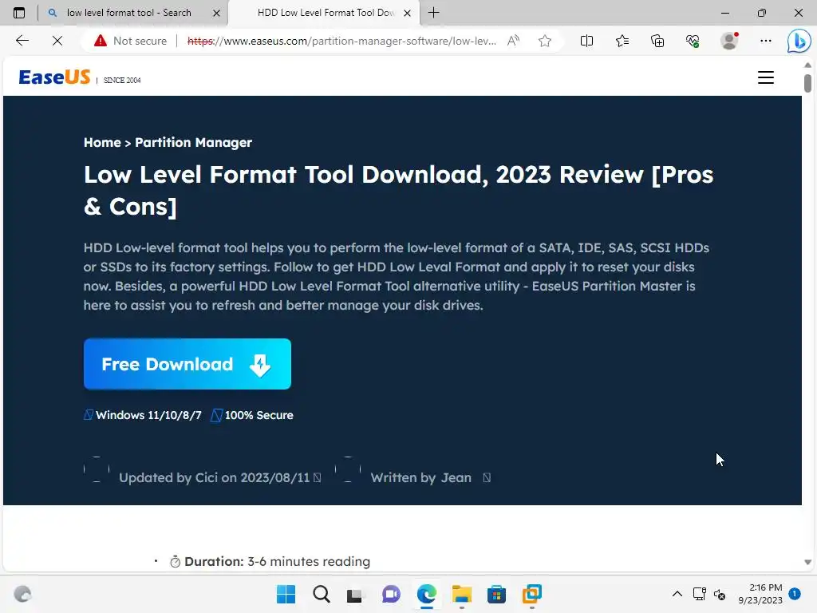The width and height of the screenshot is (817, 613).
Task: Open Browser essentials heart icon
Action: 693,41
